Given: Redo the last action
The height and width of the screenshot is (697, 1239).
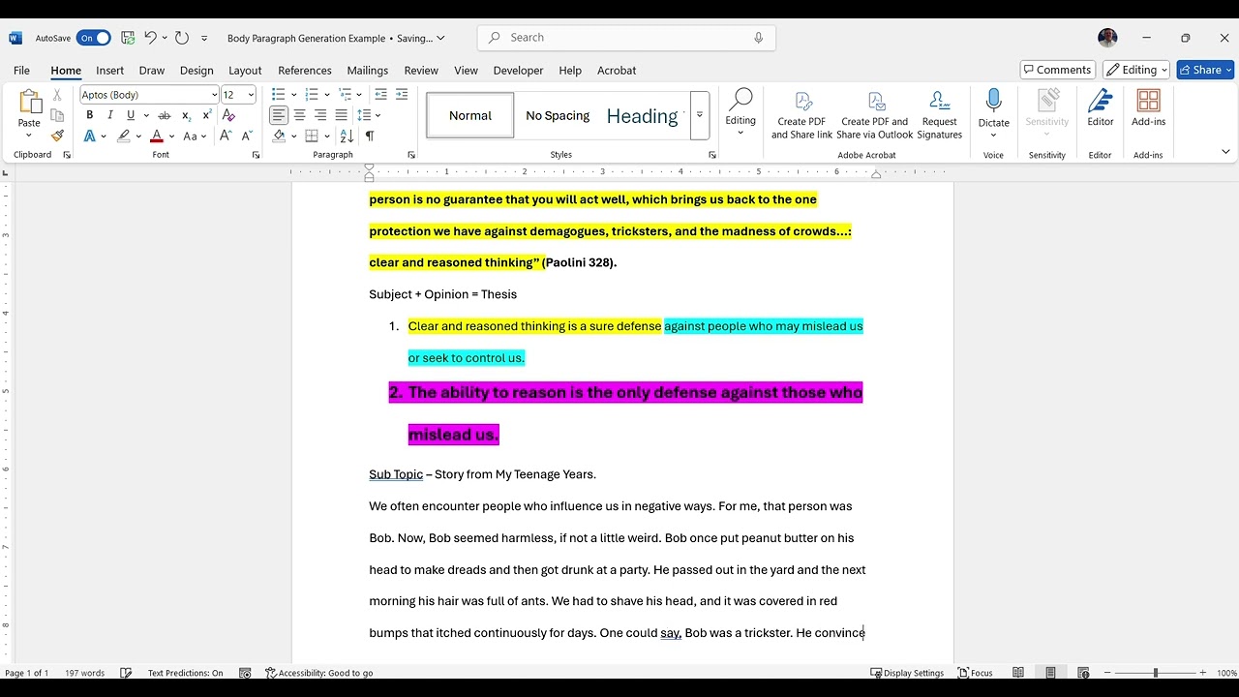Looking at the screenshot, I should (181, 38).
